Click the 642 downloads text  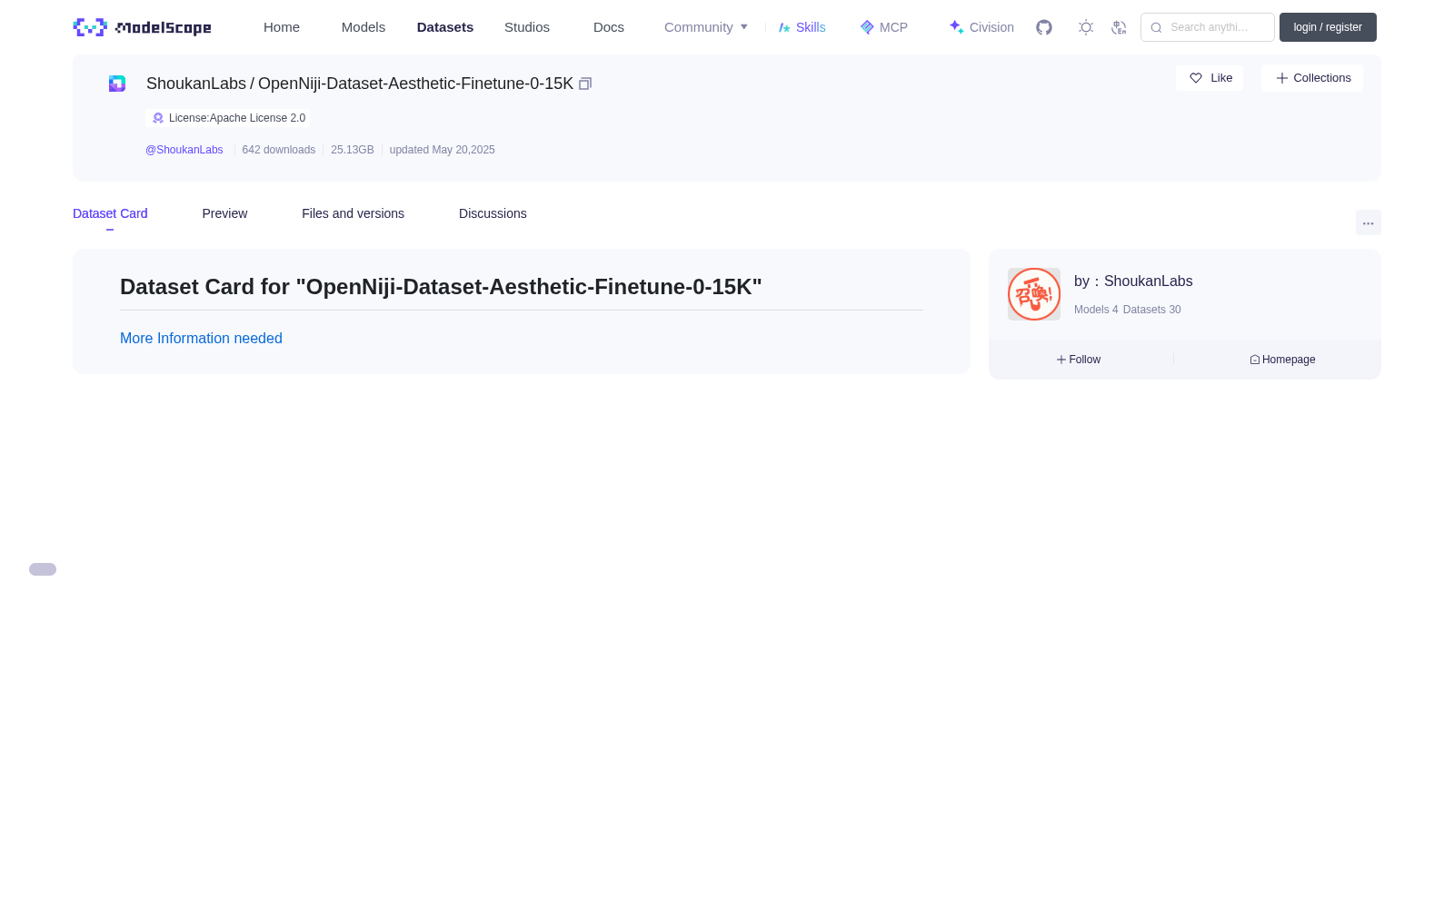(x=279, y=150)
